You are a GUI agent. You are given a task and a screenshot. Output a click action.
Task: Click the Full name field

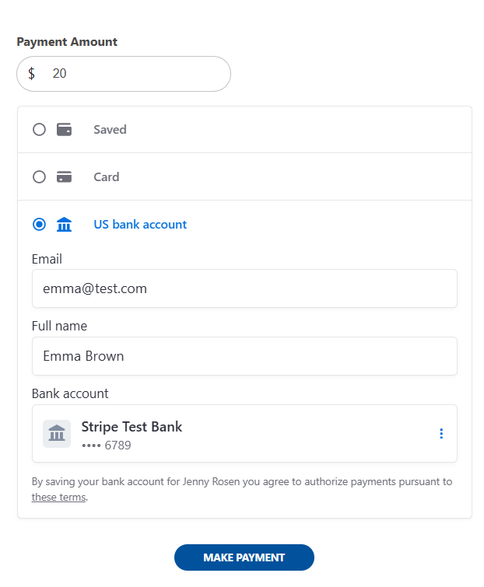(244, 356)
